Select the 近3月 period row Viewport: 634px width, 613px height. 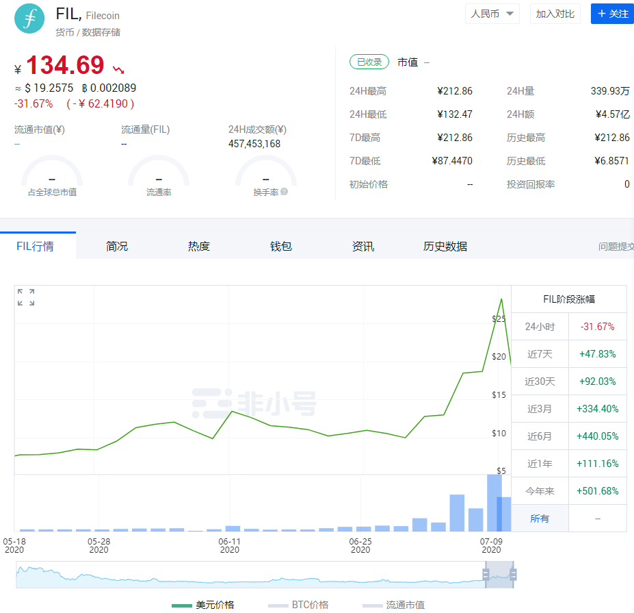coord(569,408)
